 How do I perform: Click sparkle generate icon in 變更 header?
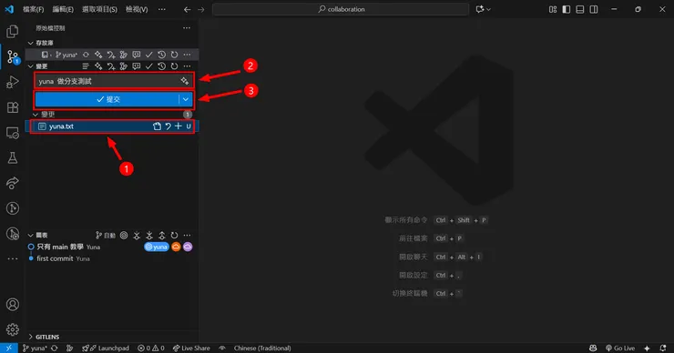(x=98, y=66)
